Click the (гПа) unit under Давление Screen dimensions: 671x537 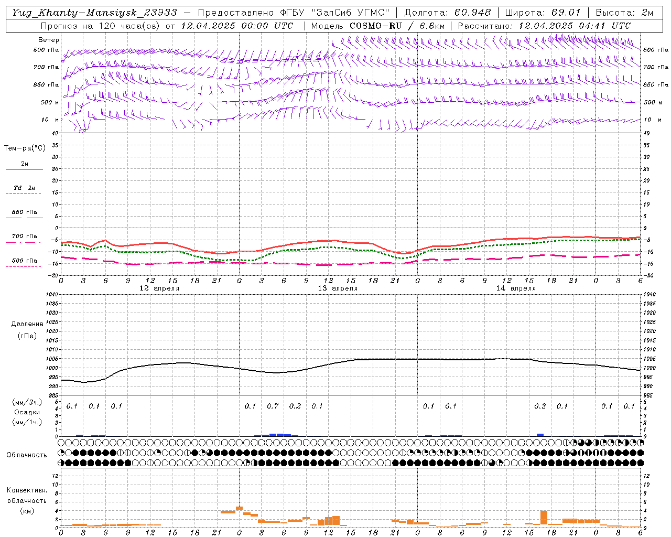click(27, 336)
